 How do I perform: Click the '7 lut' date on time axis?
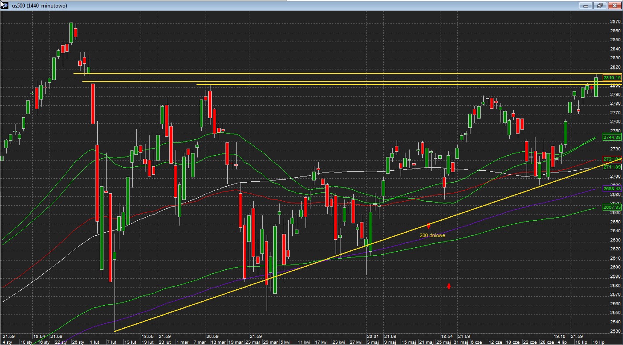tap(111, 342)
